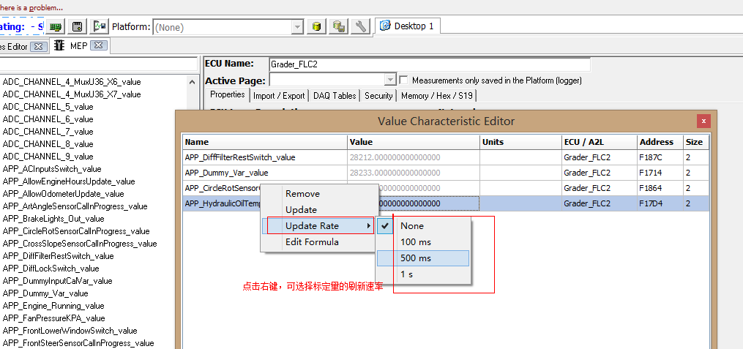The height and width of the screenshot is (349, 743).
Task: Click the stacked databases toolbar icon
Action: [338, 26]
